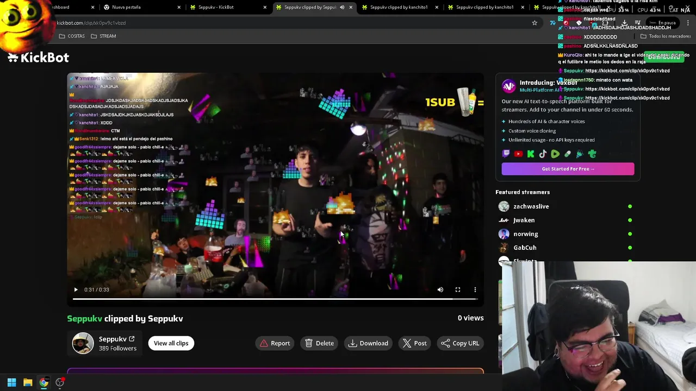
Task: Play the clip video
Action: pyautogui.click(x=76, y=289)
